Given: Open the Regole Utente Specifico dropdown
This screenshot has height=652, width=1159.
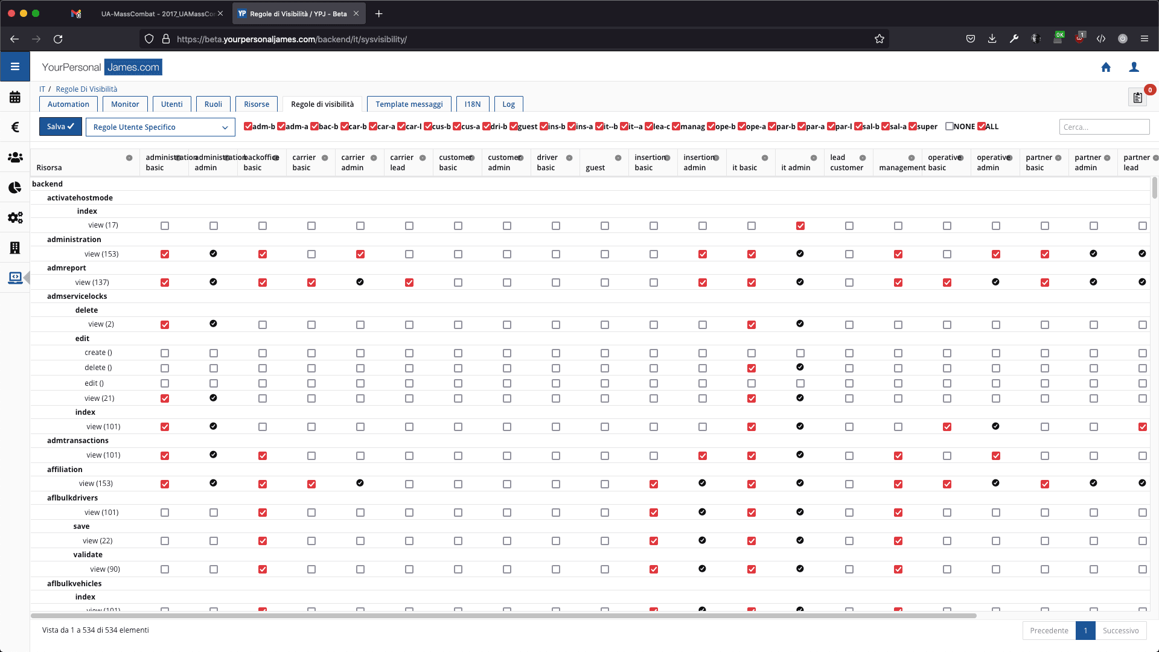Looking at the screenshot, I should (160, 127).
